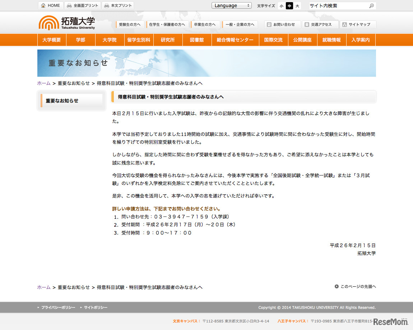Switch font size to 小
The width and height of the screenshot is (413, 330).
coord(281,6)
